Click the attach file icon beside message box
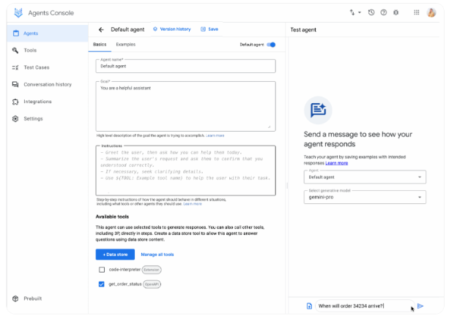 pos(309,306)
